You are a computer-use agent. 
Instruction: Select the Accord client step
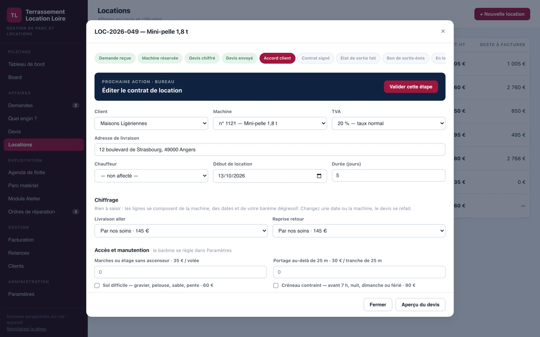pyautogui.click(x=277, y=58)
